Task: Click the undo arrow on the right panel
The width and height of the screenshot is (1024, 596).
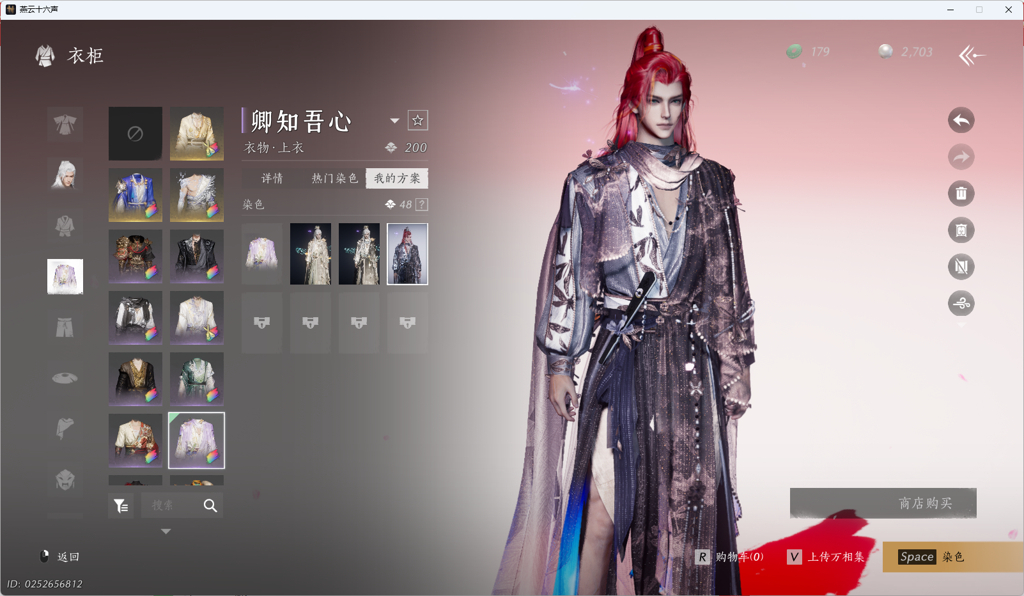Action: coord(961,120)
